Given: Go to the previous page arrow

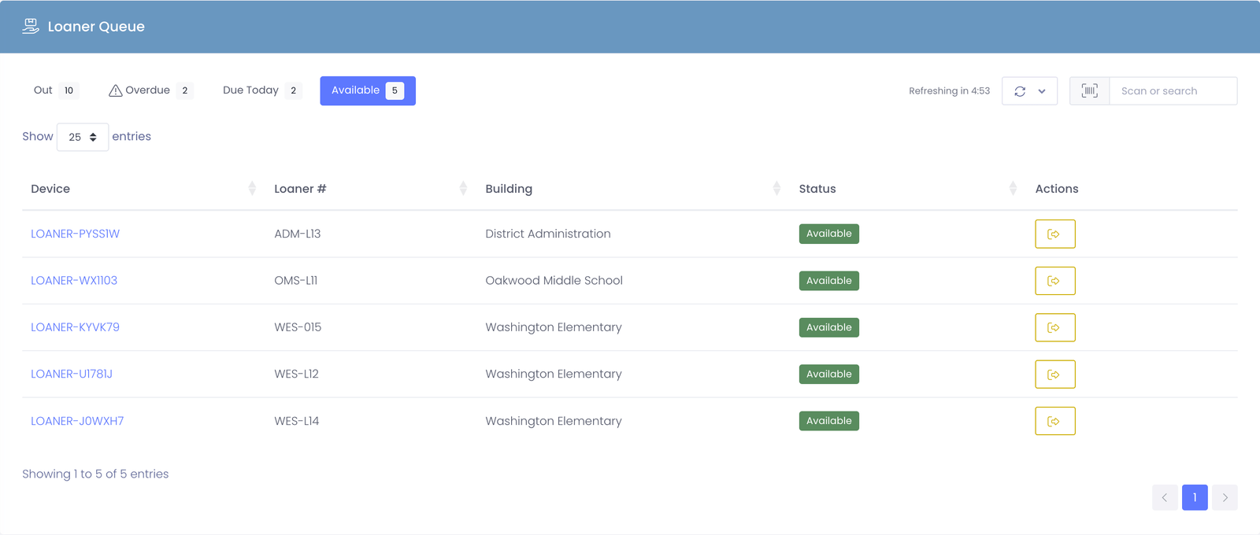Looking at the screenshot, I should pos(1165,497).
